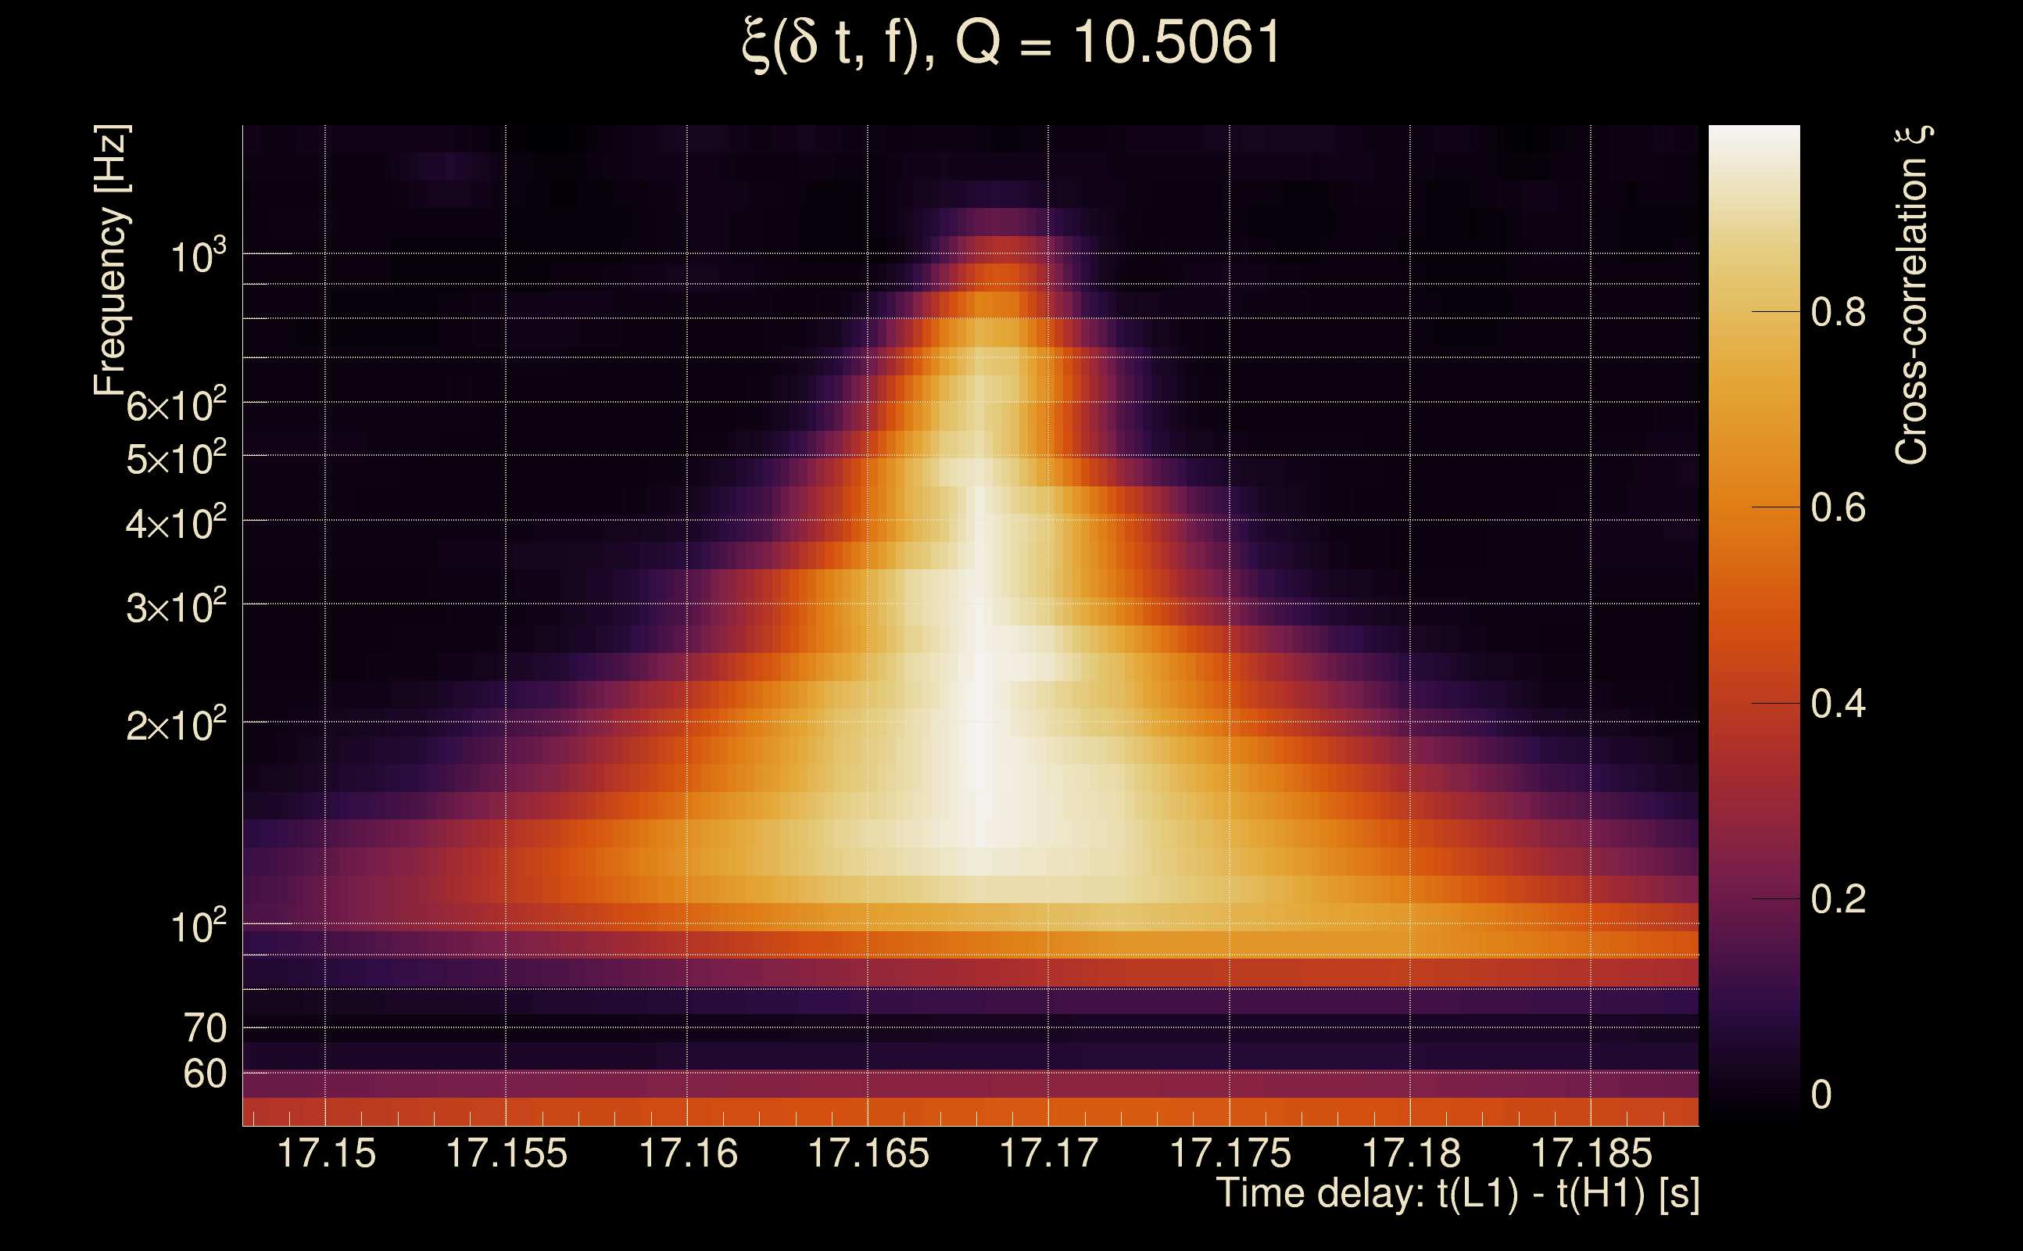
Task: Click the 17.18 x-axis tick label
Action: pyautogui.click(x=1410, y=1153)
